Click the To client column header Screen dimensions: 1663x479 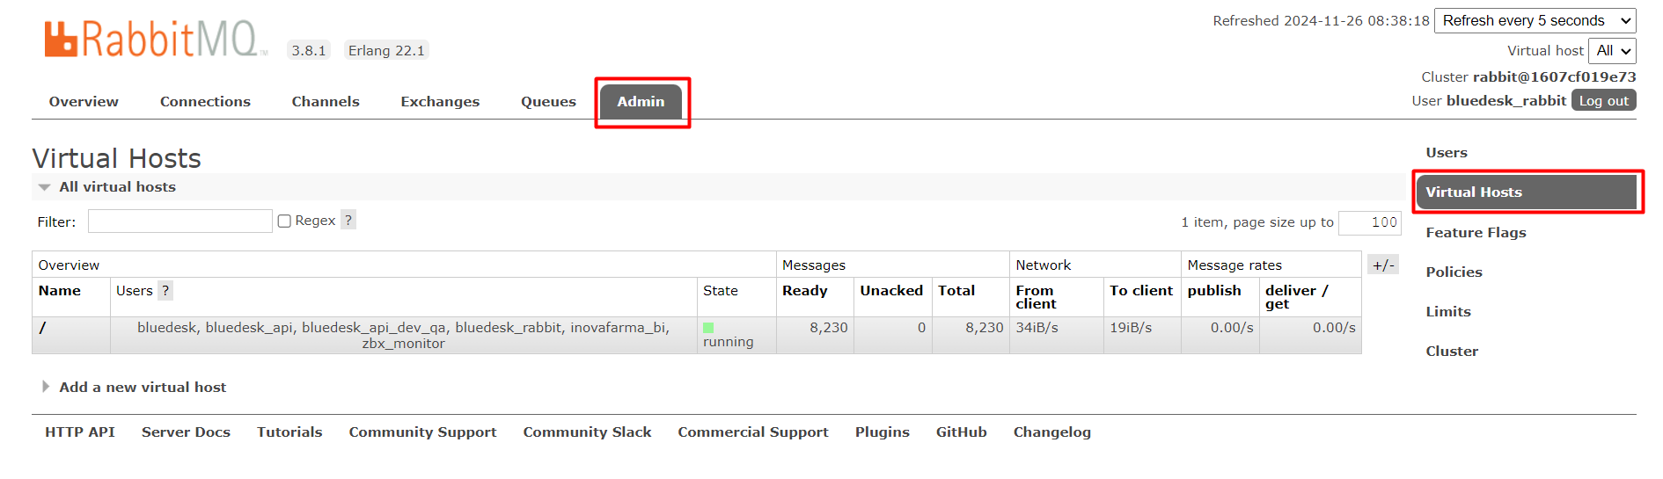tap(1140, 290)
